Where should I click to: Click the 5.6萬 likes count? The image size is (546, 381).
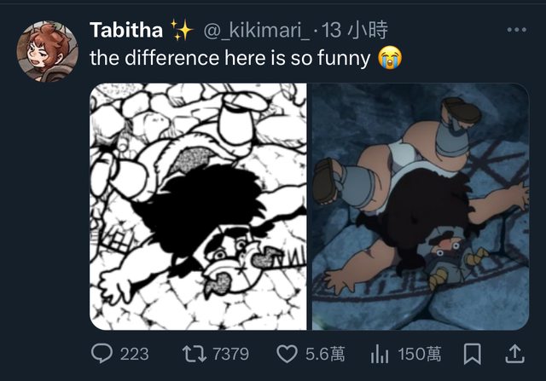[323, 353]
